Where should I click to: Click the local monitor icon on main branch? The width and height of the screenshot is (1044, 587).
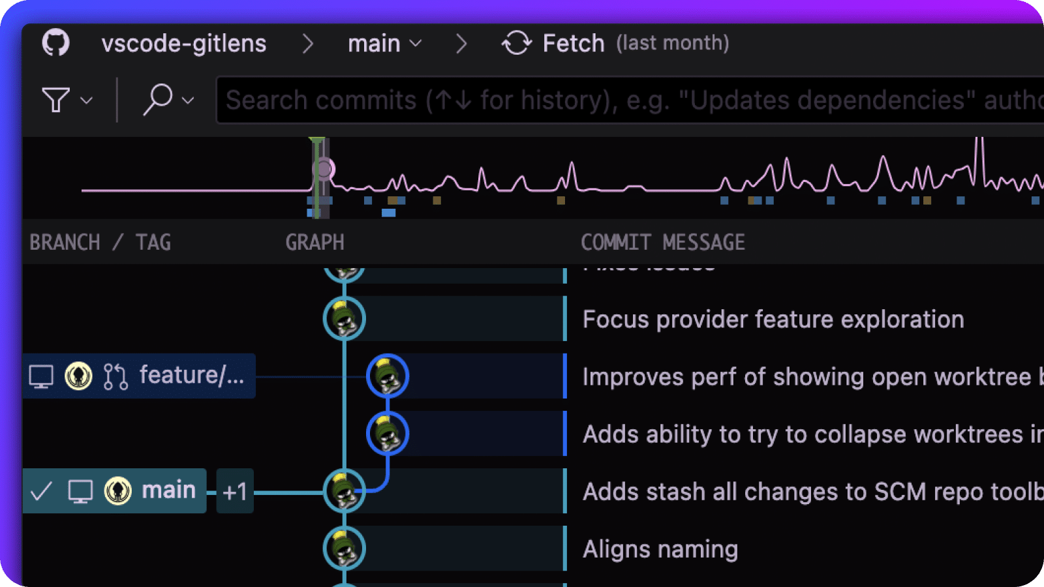[x=80, y=491]
